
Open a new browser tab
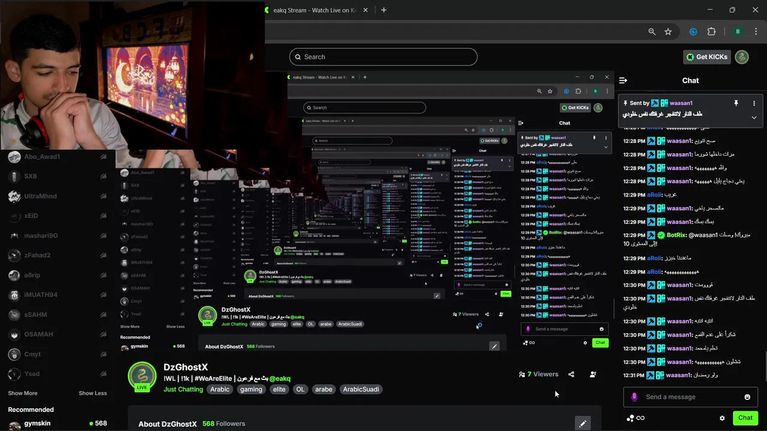click(383, 10)
